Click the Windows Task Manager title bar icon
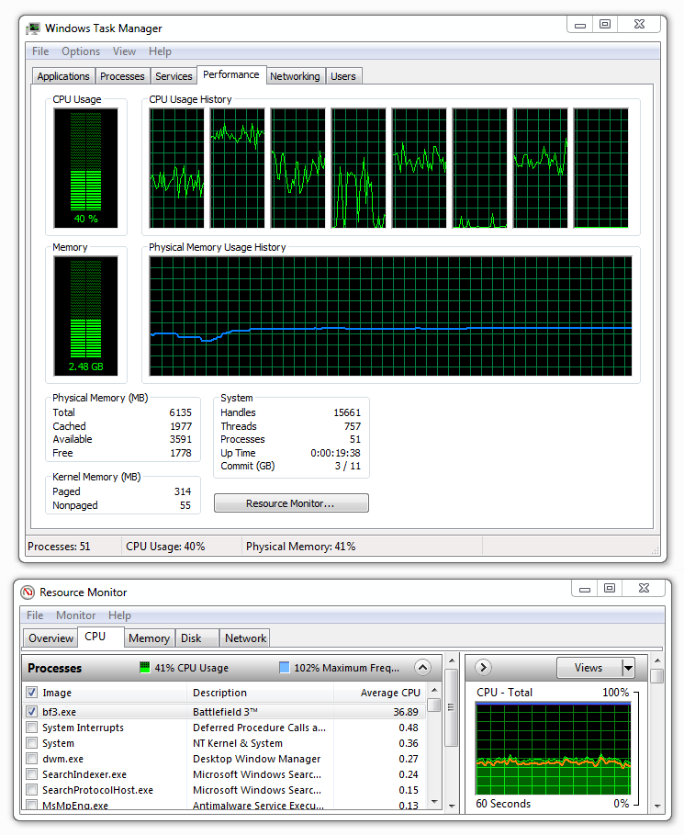The width and height of the screenshot is (684, 835). (x=33, y=28)
